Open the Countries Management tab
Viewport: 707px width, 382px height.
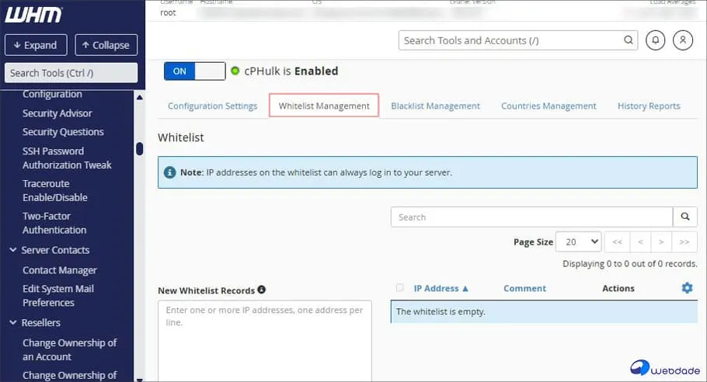(549, 106)
